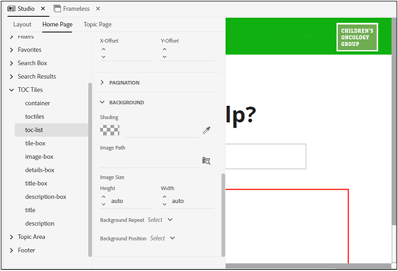Increase X-Offset with the up arrow
Screen dimensions: 398x271
point(103,50)
